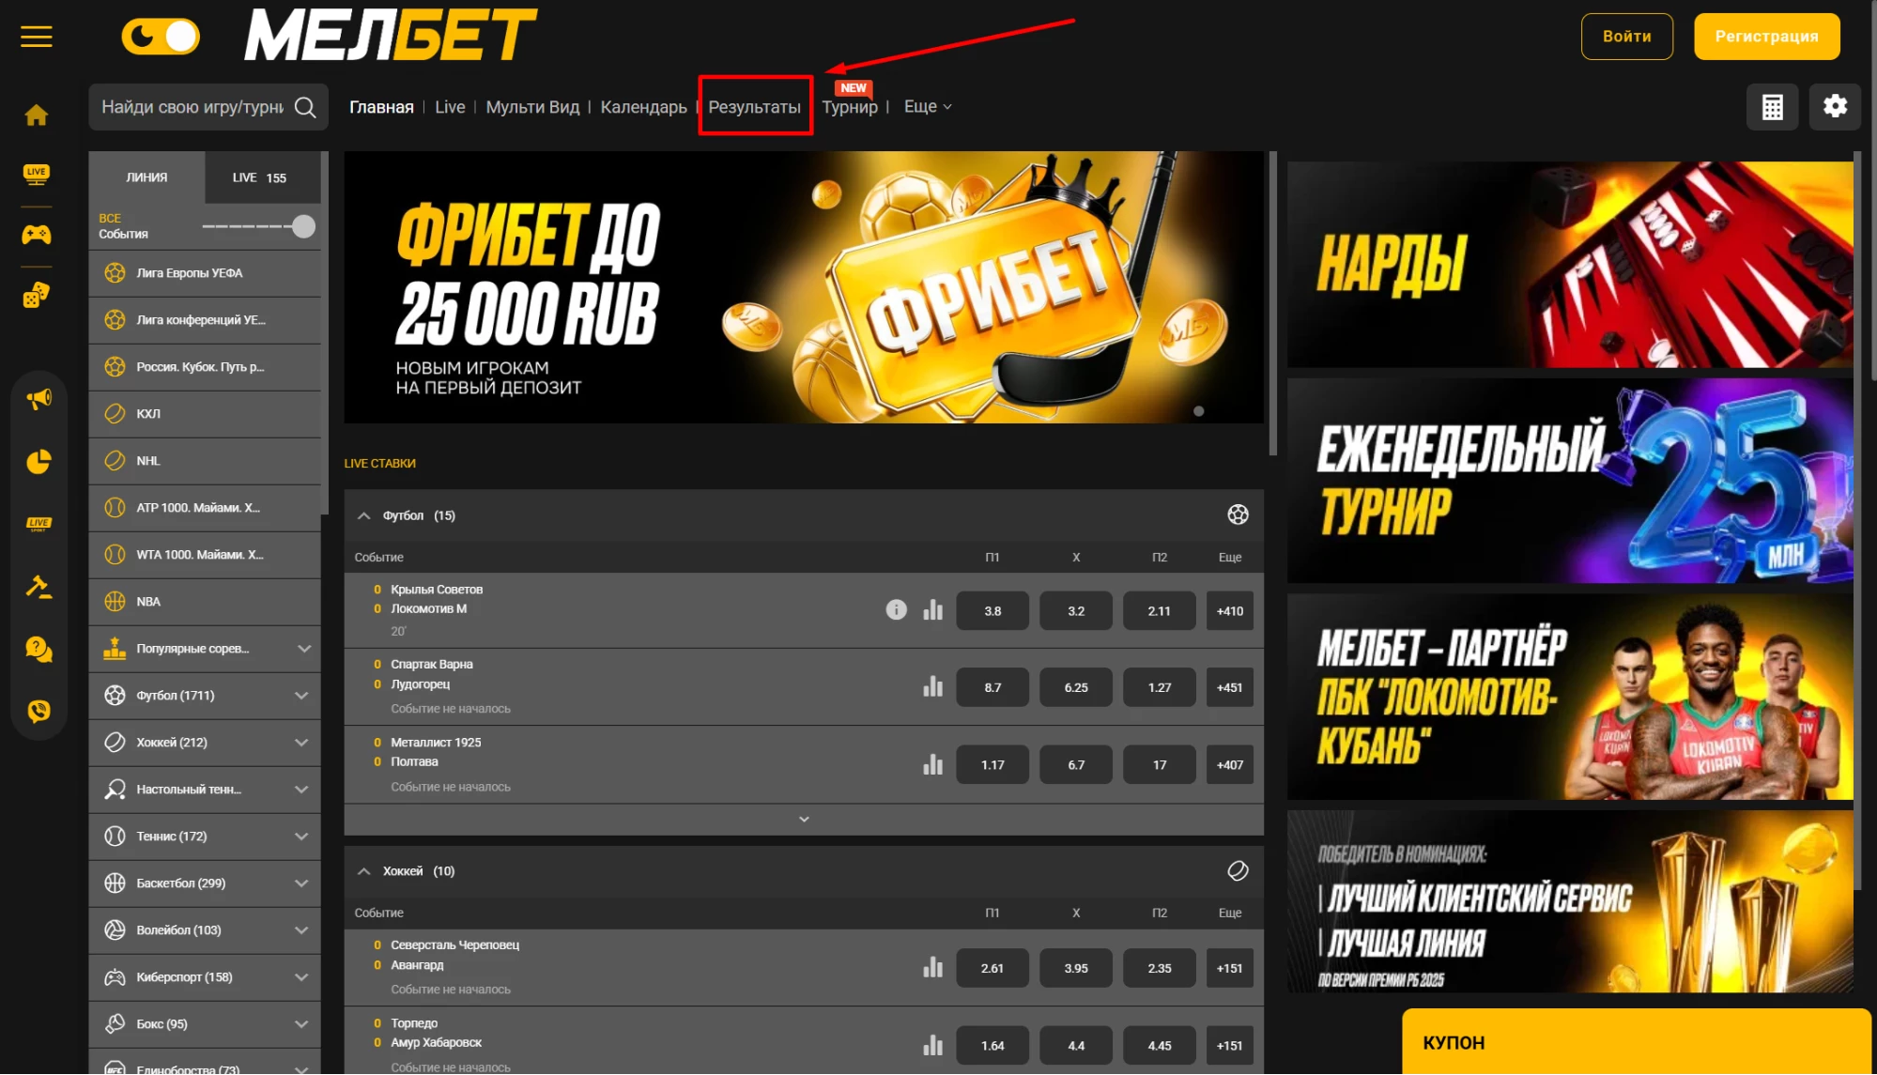Collapse the Футбол (15) live section
Image resolution: width=1877 pixels, height=1075 pixels.
click(364, 515)
